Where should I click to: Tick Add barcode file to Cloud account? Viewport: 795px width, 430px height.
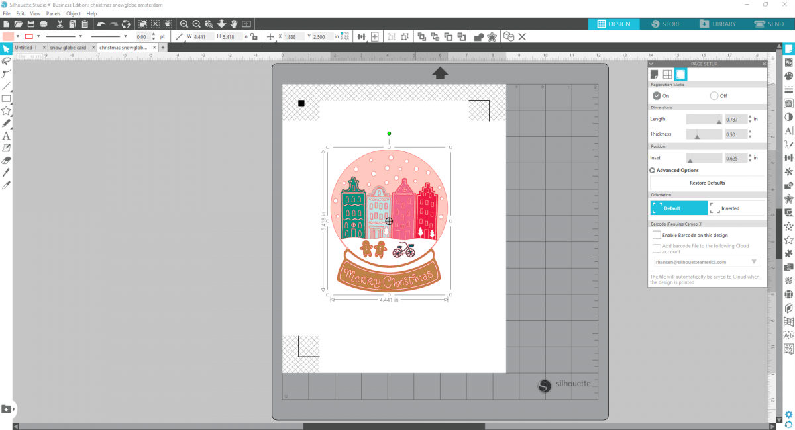click(x=657, y=248)
